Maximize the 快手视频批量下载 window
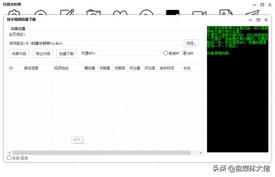 pos(258,20)
